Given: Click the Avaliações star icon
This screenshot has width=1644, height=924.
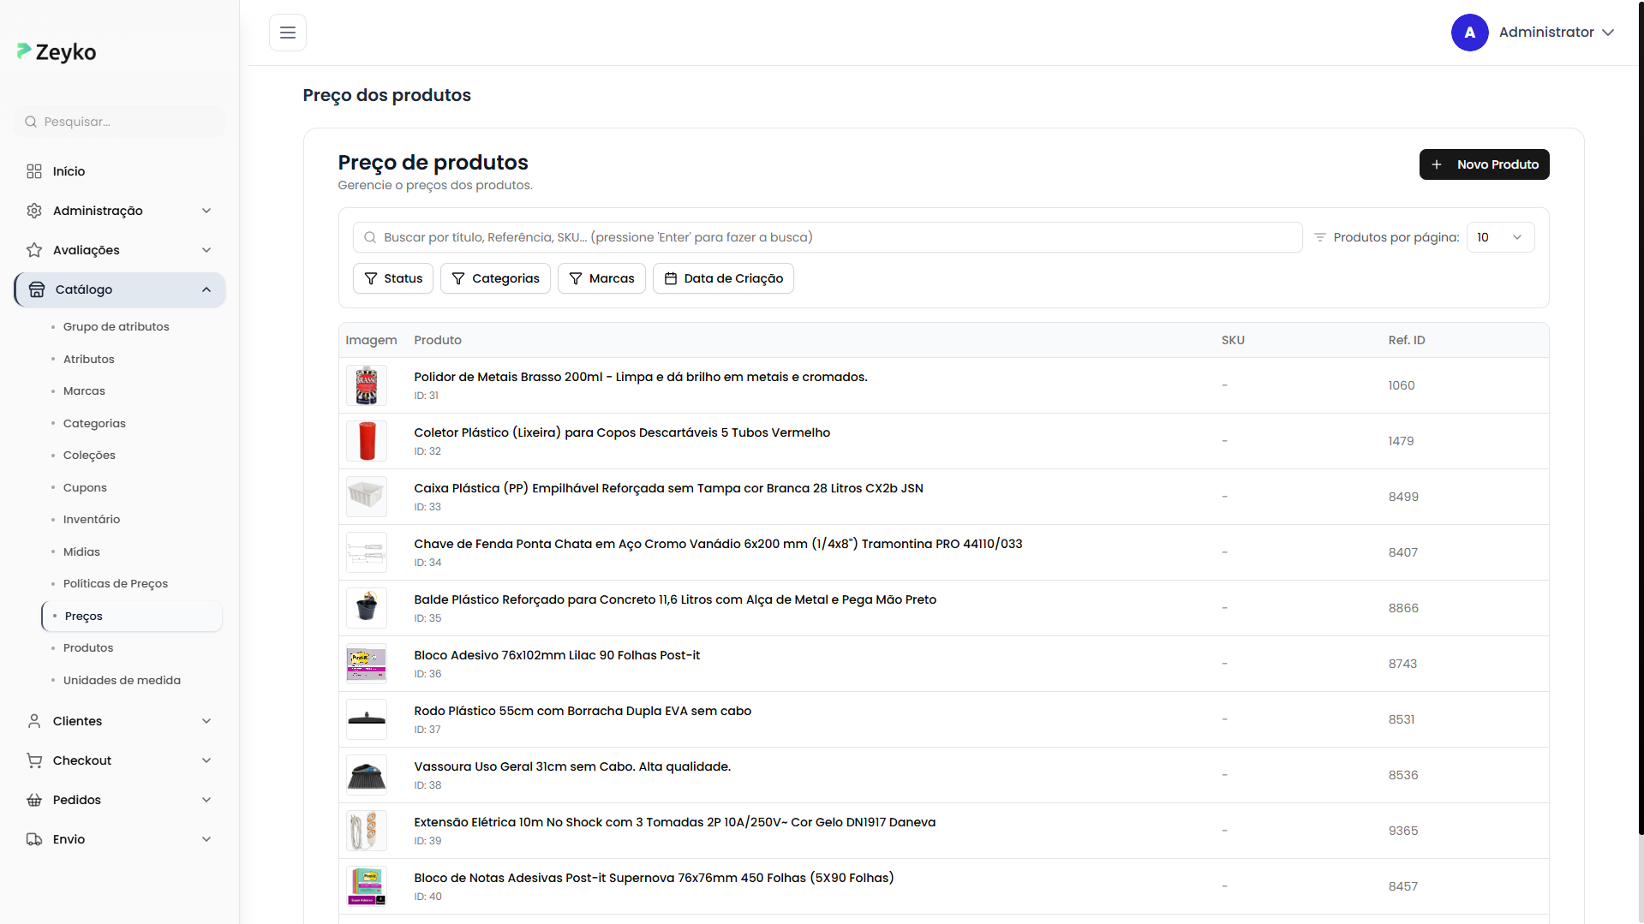Looking at the screenshot, I should 34,250.
